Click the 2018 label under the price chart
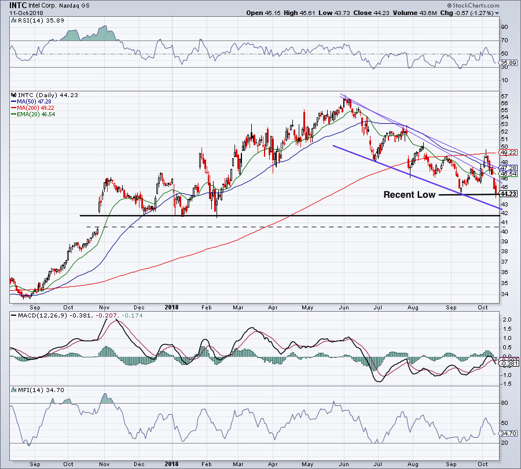 point(172,307)
